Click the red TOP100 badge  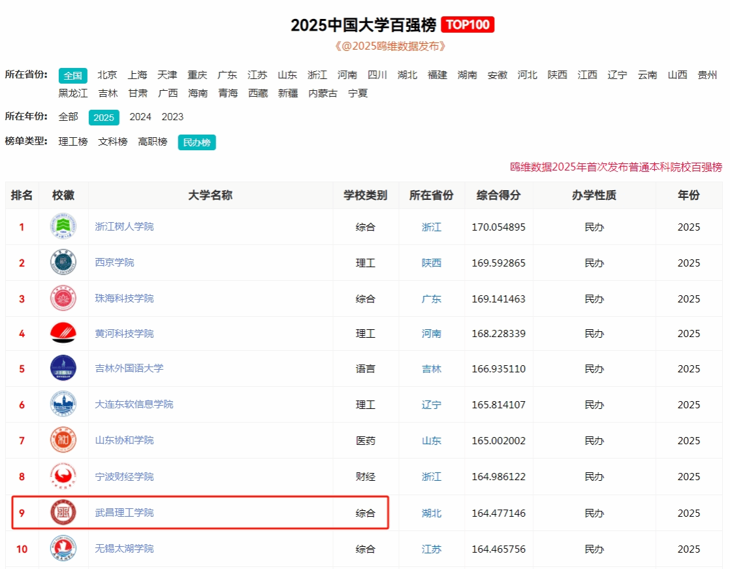coord(468,25)
